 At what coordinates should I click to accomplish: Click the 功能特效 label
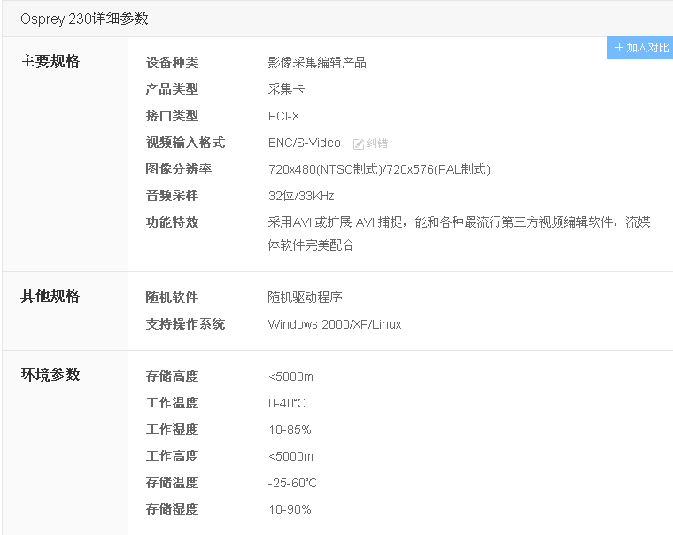(x=172, y=222)
